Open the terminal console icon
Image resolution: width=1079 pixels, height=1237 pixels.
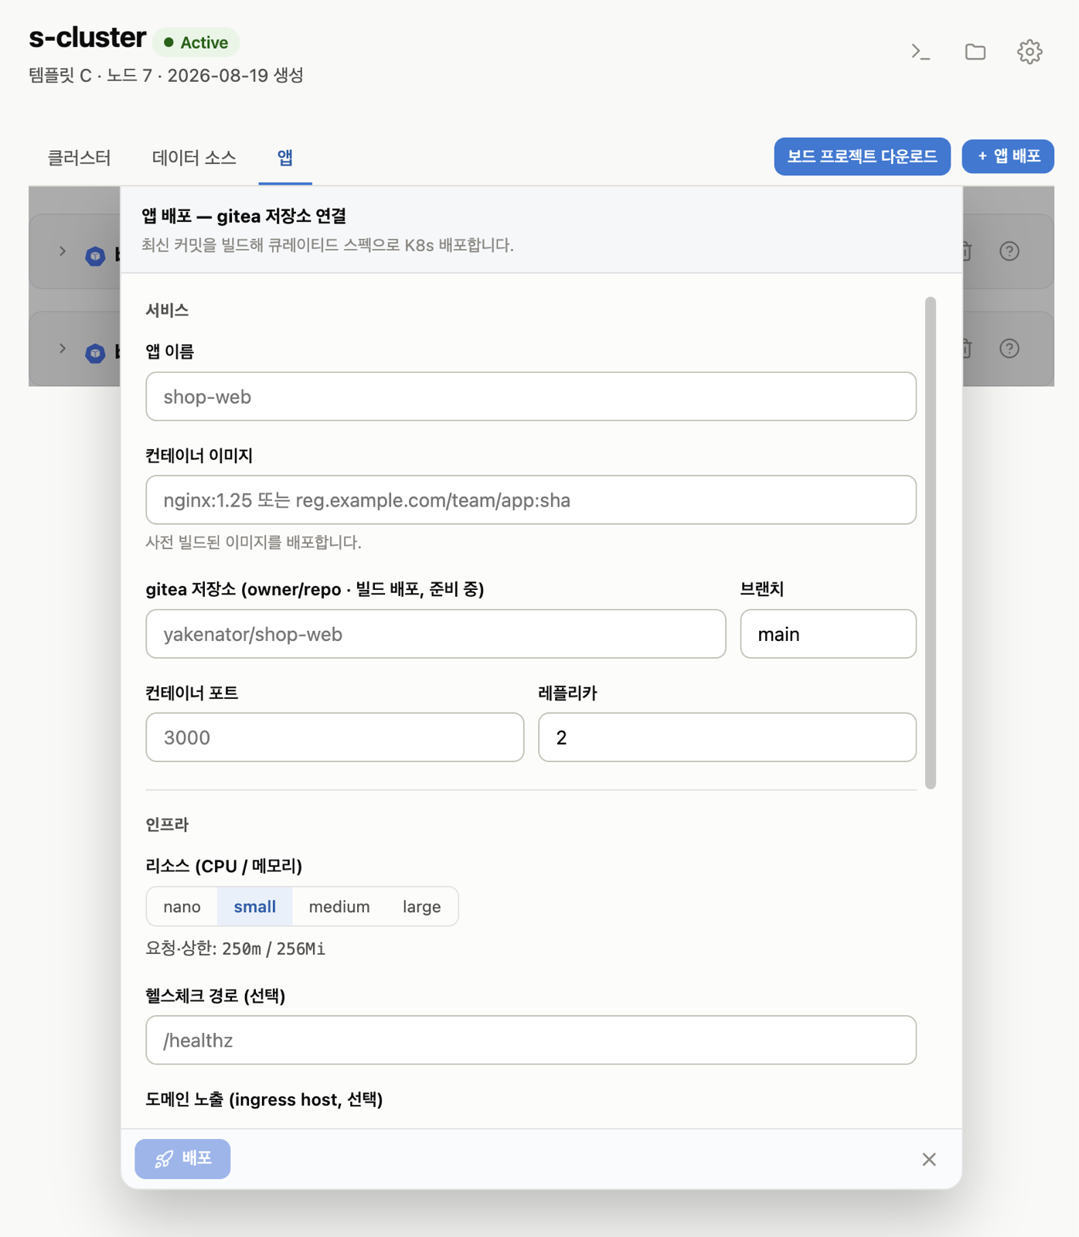coord(920,52)
